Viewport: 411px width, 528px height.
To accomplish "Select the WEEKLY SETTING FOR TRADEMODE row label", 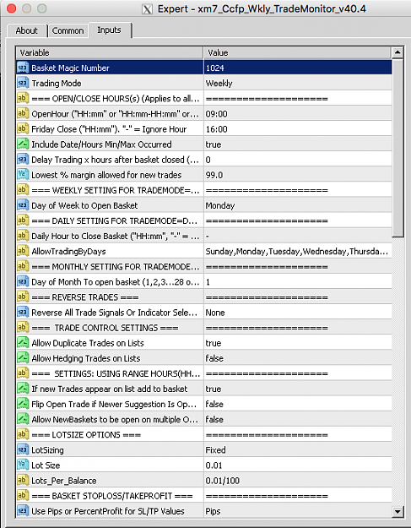I will (116, 190).
